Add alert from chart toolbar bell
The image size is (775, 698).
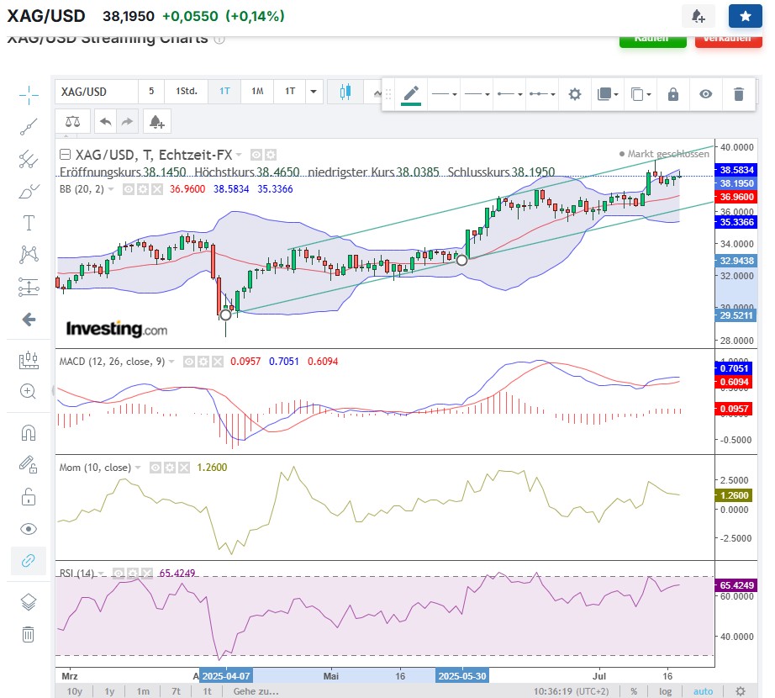coord(157,122)
